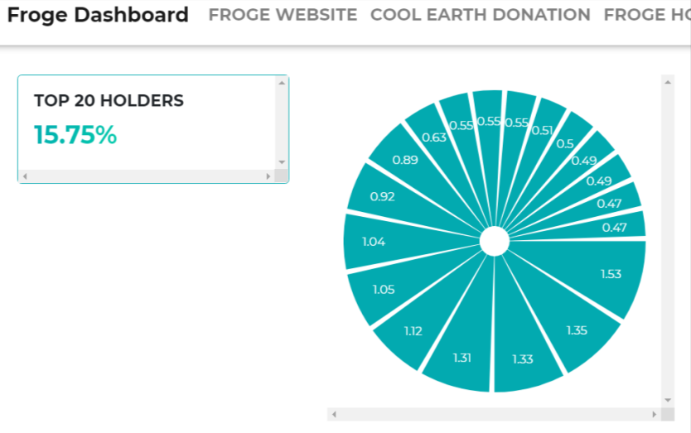Click the card's scroll up arrow
This screenshot has width=691, height=433.
(x=282, y=82)
